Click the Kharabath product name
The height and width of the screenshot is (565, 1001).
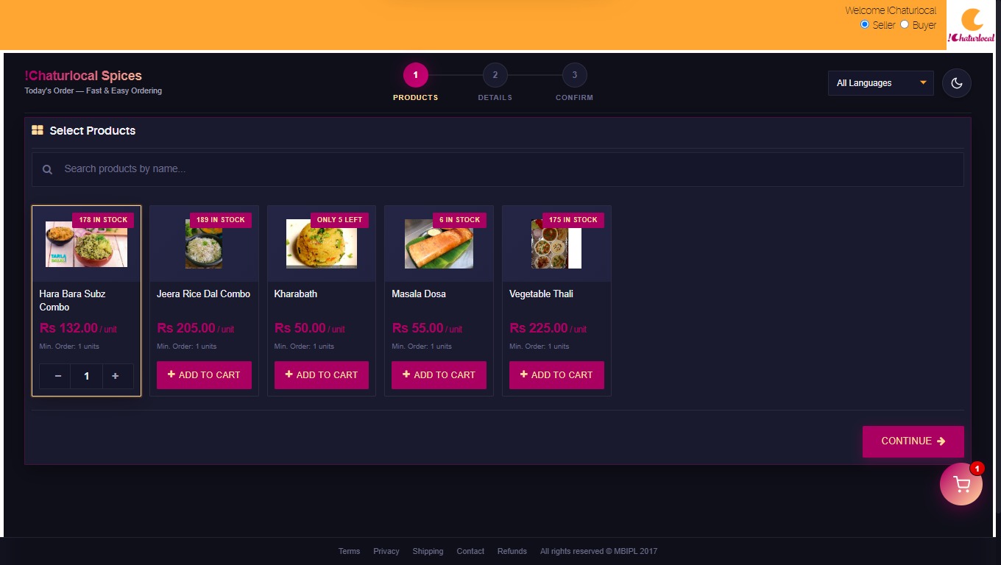(x=296, y=294)
